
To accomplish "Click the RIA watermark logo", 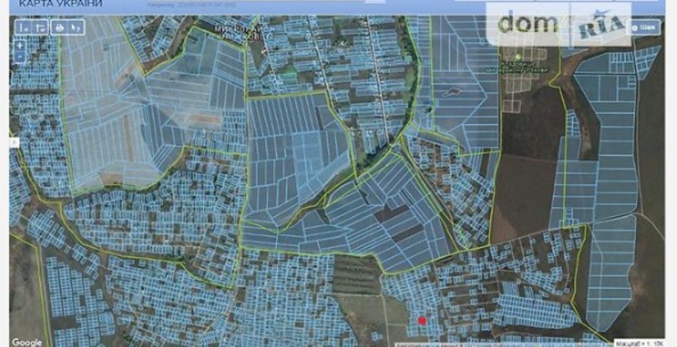I will pos(600,25).
